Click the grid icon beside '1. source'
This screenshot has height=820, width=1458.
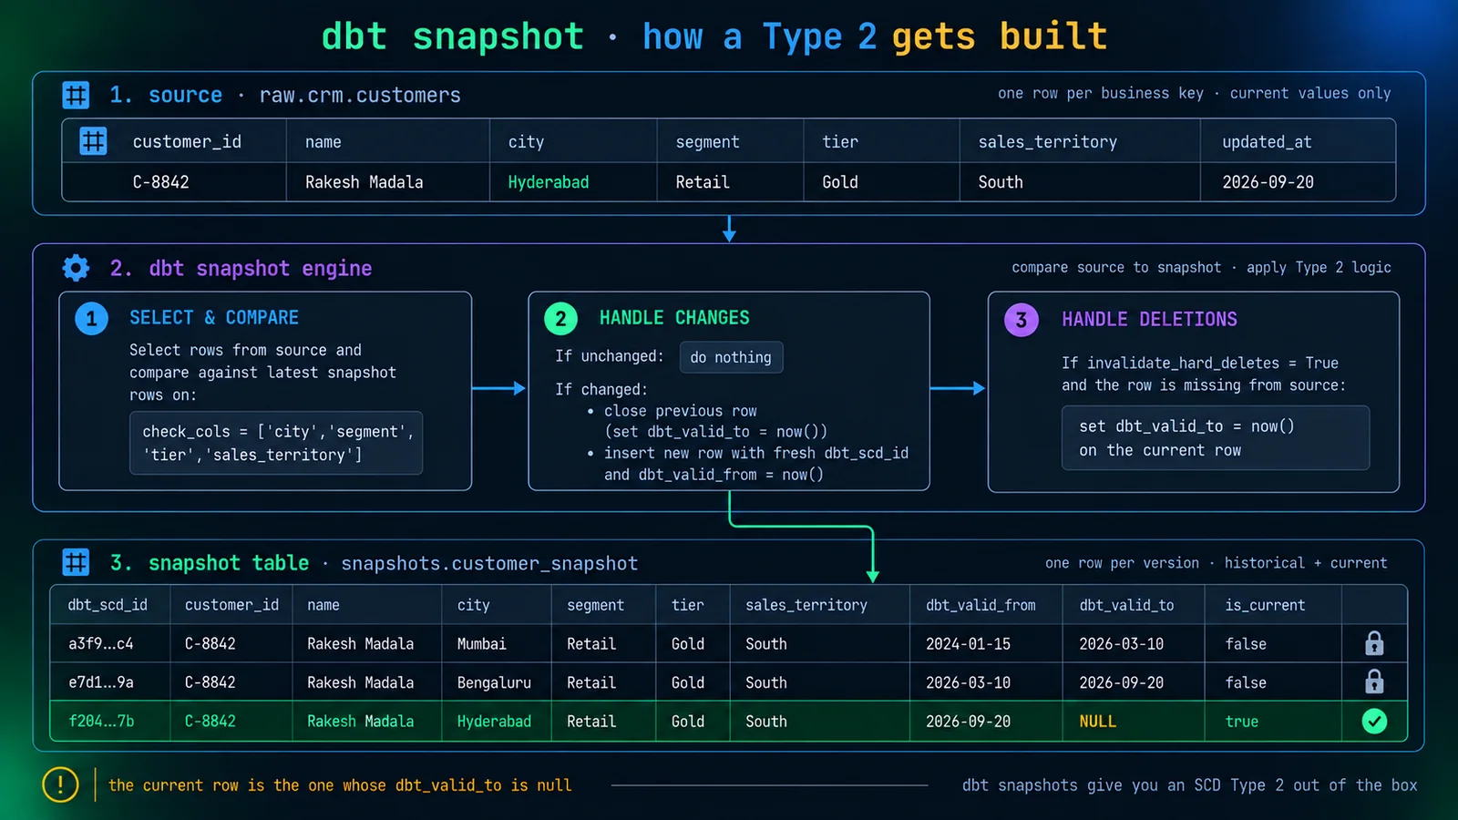click(76, 95)
